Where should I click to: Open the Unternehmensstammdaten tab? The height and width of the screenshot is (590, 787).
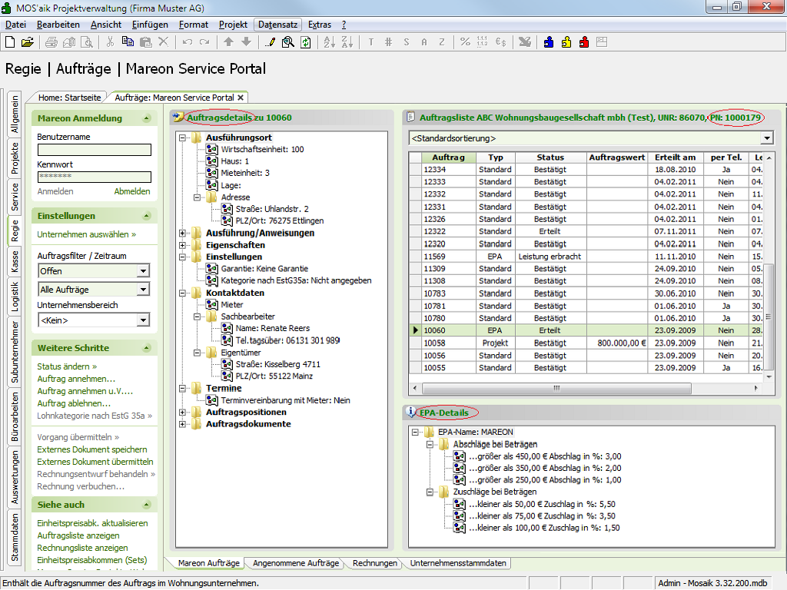(x=458, y=563)
